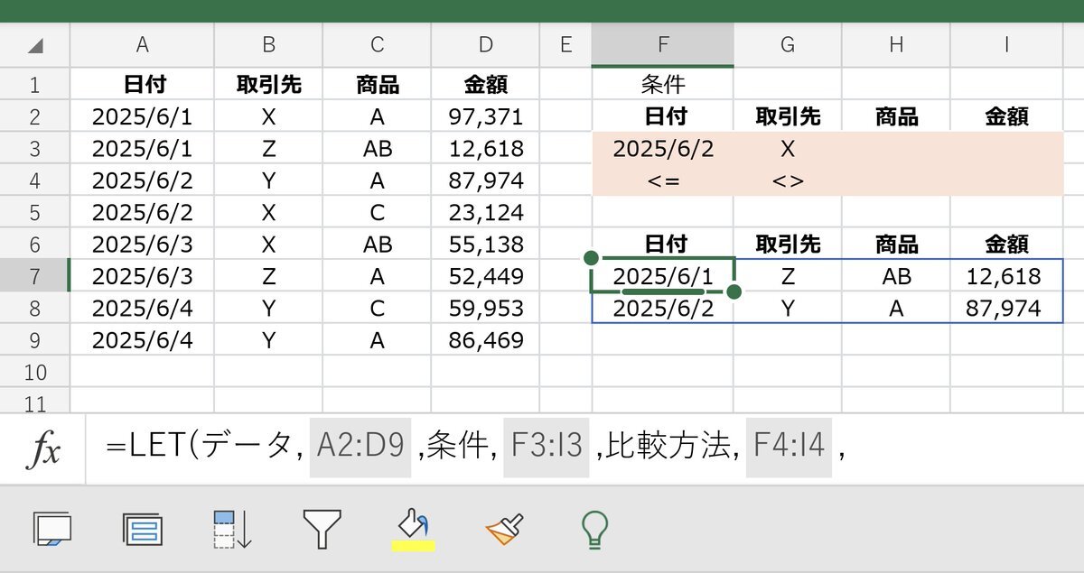Click cell C5 showing C
Screen dimensions: 1084x573
(377, 212)
